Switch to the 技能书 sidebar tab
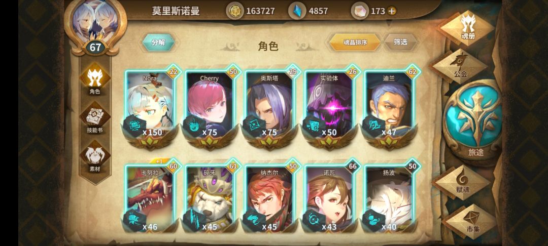This screenshot has width=548, height=246. 95,118
